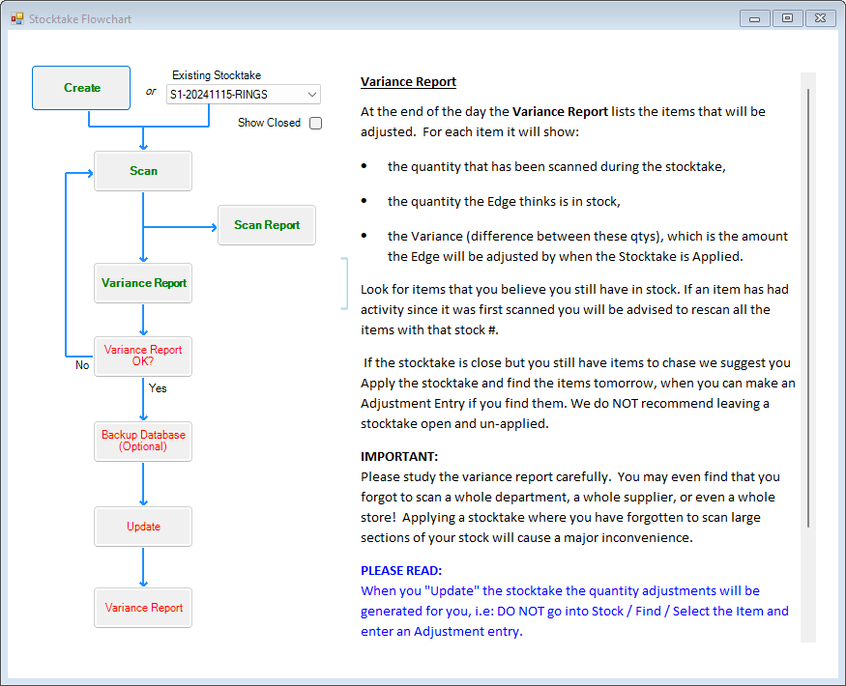Click the Stocktake Flowchart application icon
Viewport: 846px width, 686px height.
(15, 18)
